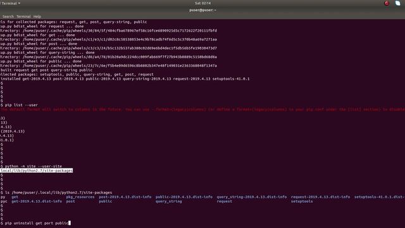The width and height of the screenshot is (405, 228).
Task: Click the 'request' directory name in ls output
Action: tap(224, 201)
